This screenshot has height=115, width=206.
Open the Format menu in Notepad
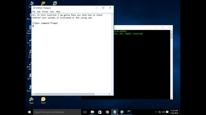coord(45,11)
